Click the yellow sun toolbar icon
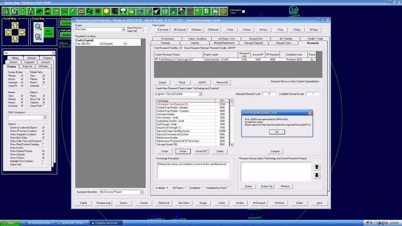Image resolution: width=402 pixels, height=226 pixels. pyautogui.click(x=106, y=11)
